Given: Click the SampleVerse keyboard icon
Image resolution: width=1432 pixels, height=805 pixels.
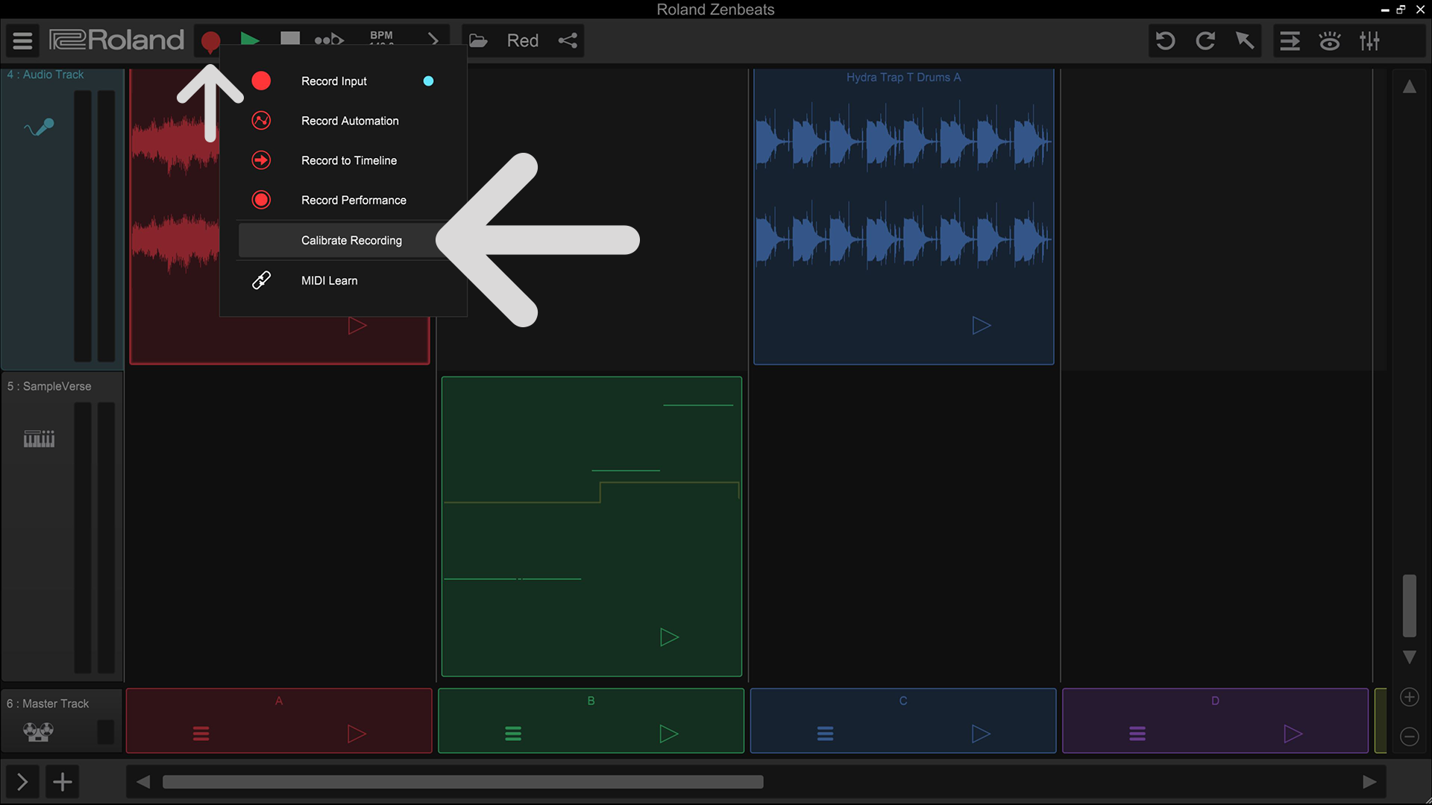Looking at the screenshot, I should point(39,438).
